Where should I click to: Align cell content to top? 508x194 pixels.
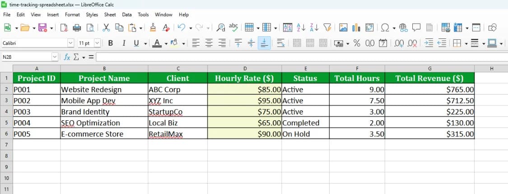click(x=238, y=43)
